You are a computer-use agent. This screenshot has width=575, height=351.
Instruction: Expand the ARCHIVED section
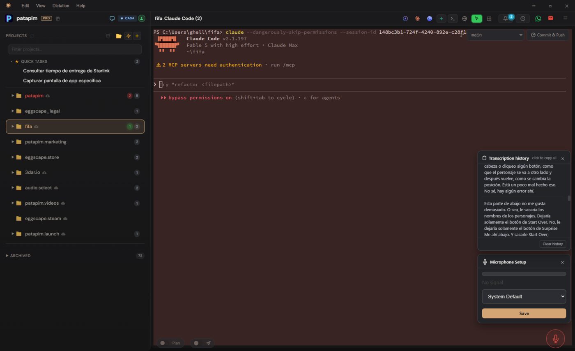click(x=7, y=256)
